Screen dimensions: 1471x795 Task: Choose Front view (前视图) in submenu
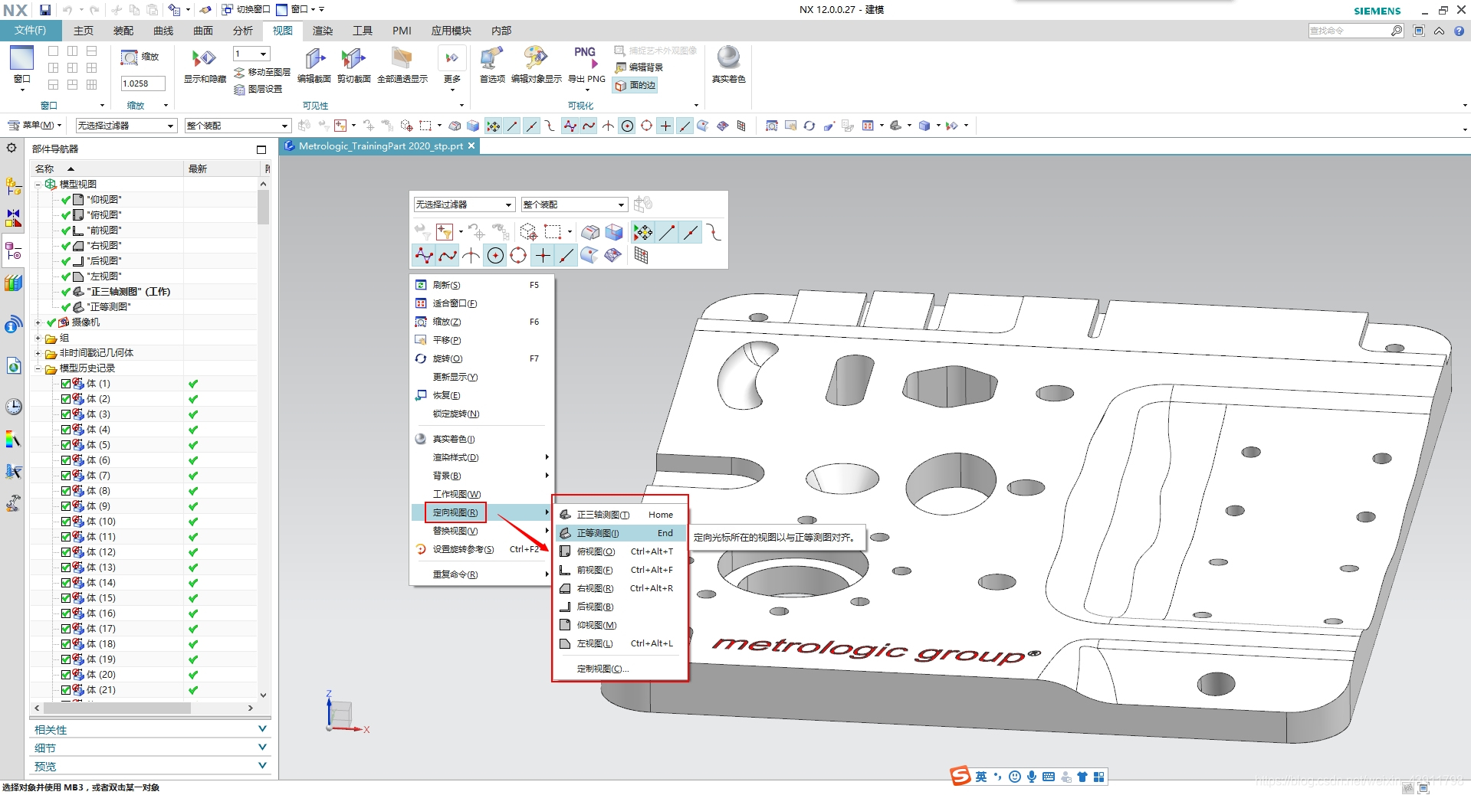[x=619, y=570]
